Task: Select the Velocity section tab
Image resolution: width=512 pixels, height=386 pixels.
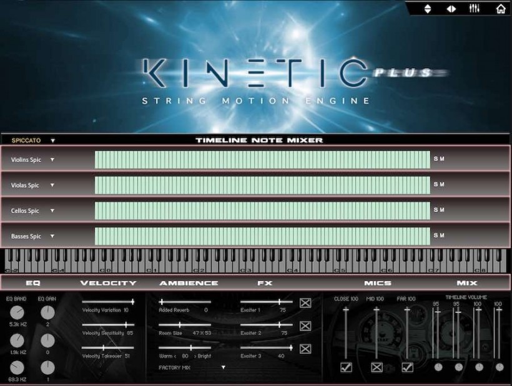Action: pos(108,283)
